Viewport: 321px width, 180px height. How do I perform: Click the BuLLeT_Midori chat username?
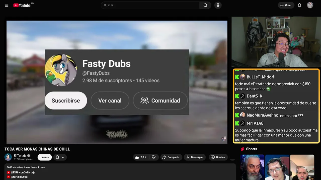coord(260,77)
